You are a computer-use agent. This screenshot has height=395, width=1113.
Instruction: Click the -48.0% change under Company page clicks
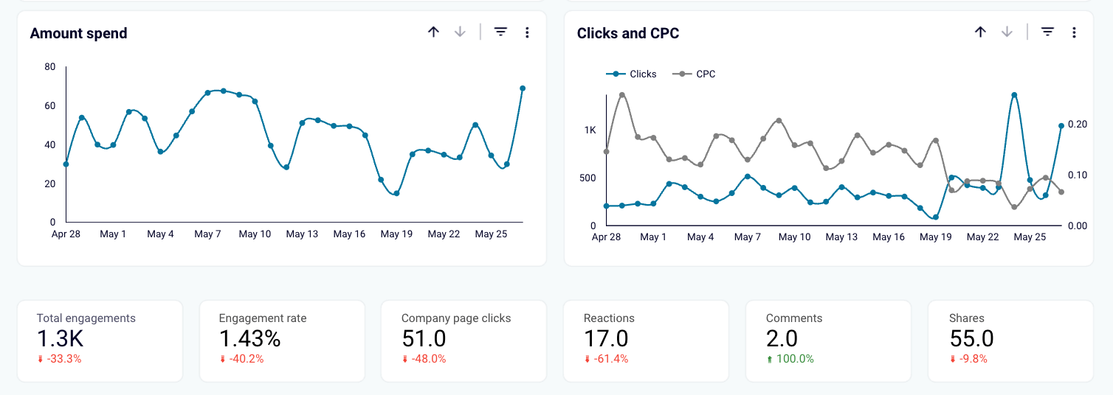(x=424, y=359)
